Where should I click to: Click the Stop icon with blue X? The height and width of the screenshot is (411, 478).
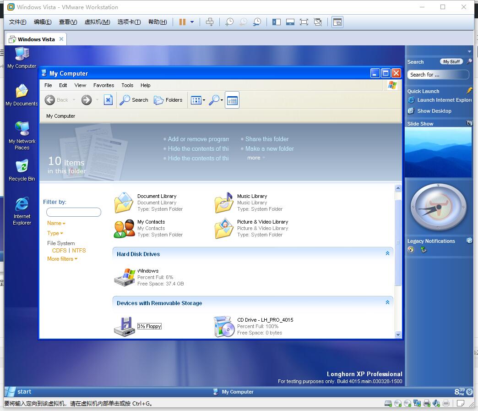(108, 100)
